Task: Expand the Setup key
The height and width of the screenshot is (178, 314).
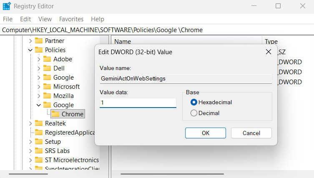Action: click(30, 142)
